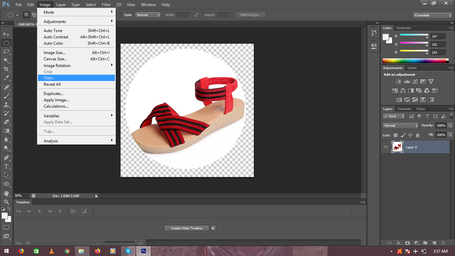Open the Style dropdown set to Normal
Screen dimensions: 455x256
(x=148, y=15)
